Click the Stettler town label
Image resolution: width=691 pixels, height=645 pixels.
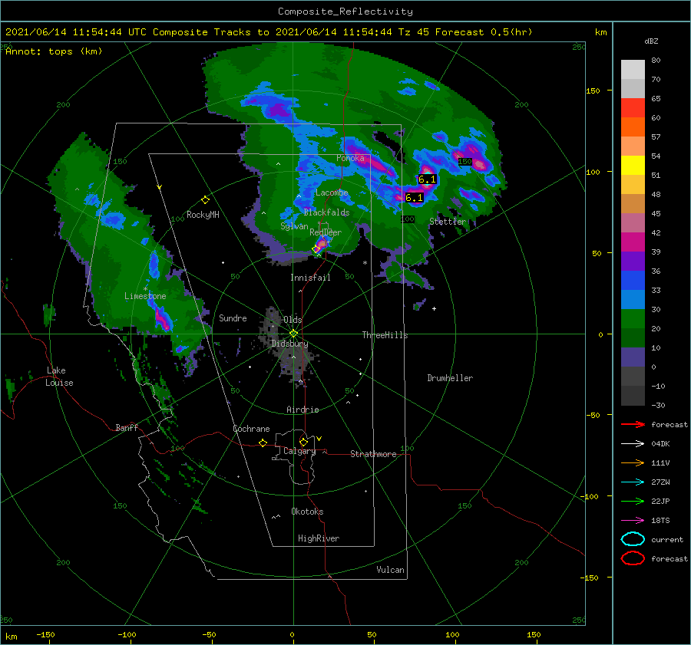(448, 222)
